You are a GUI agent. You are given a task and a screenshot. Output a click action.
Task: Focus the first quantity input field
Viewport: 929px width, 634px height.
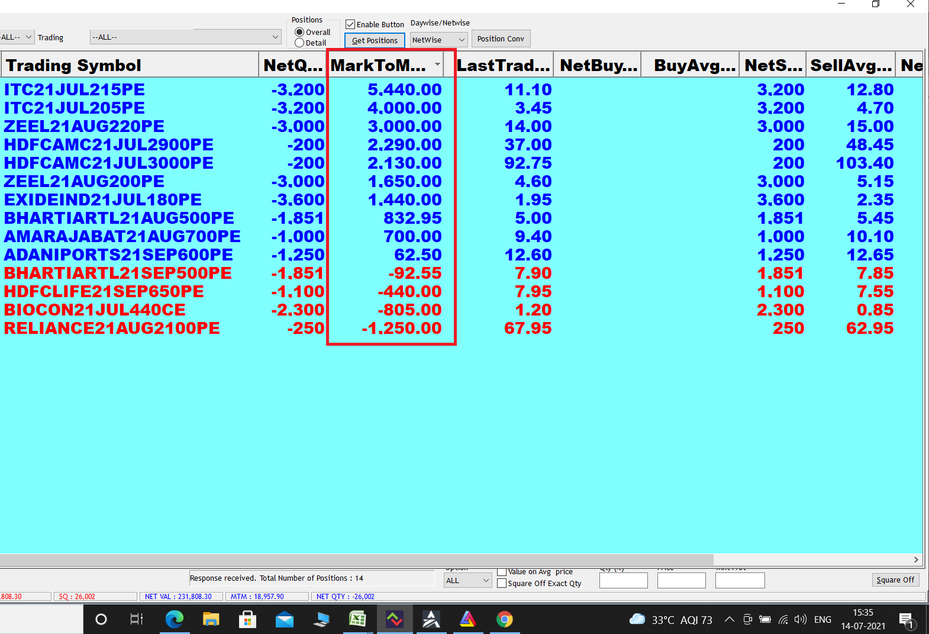(x=624, y=580)
